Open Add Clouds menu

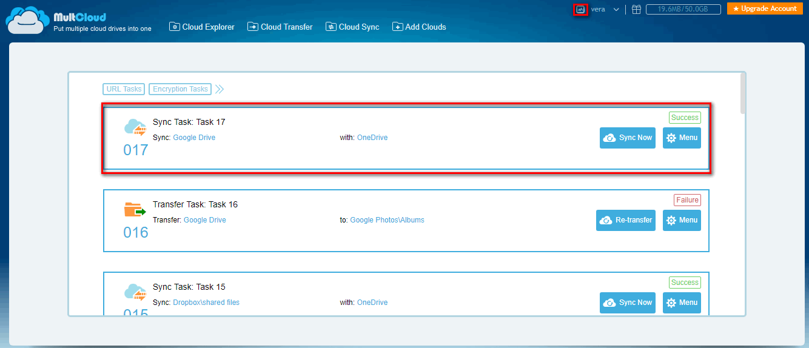tap(419, 27)
